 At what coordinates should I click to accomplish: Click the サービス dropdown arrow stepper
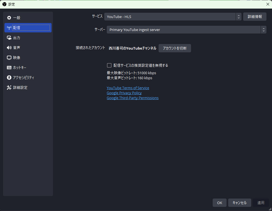click(238, 17)
